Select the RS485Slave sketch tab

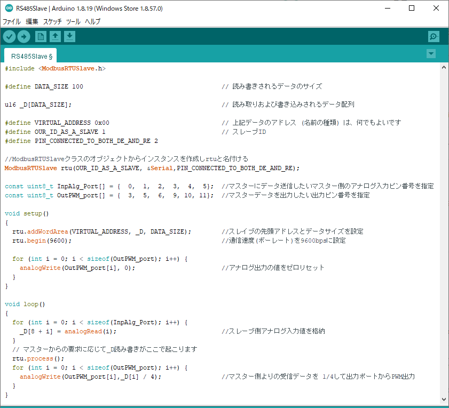pyautogui.click(x=31, y=55)
